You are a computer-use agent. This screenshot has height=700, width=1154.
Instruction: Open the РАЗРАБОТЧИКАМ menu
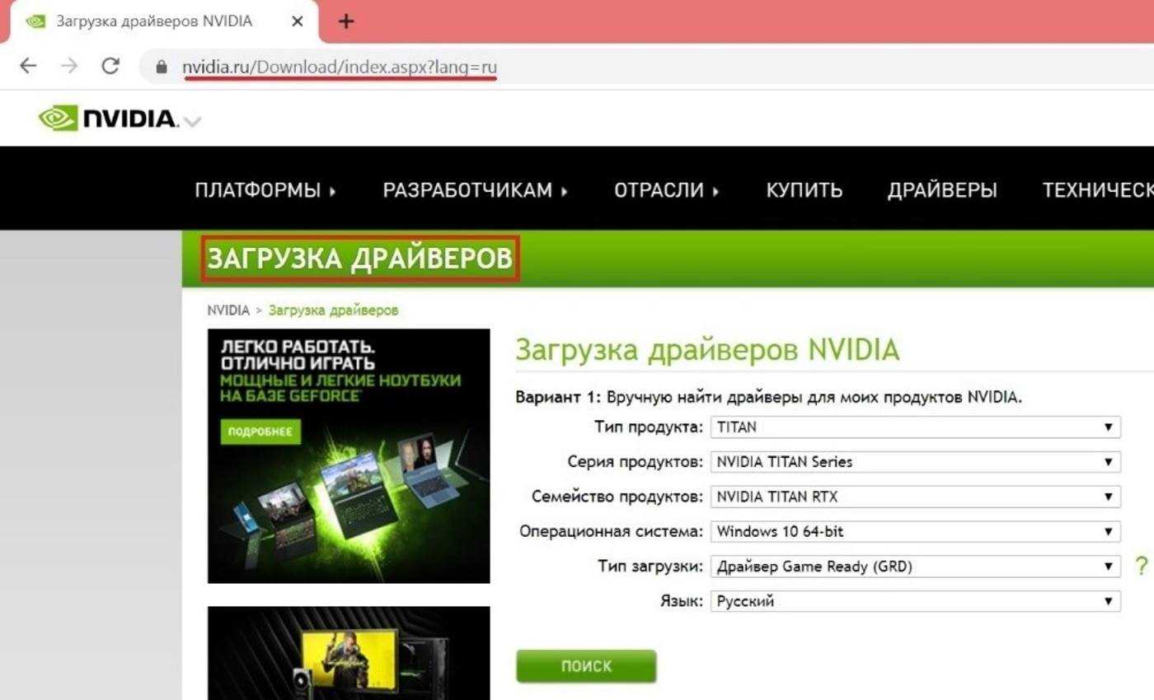coord(476,190)
